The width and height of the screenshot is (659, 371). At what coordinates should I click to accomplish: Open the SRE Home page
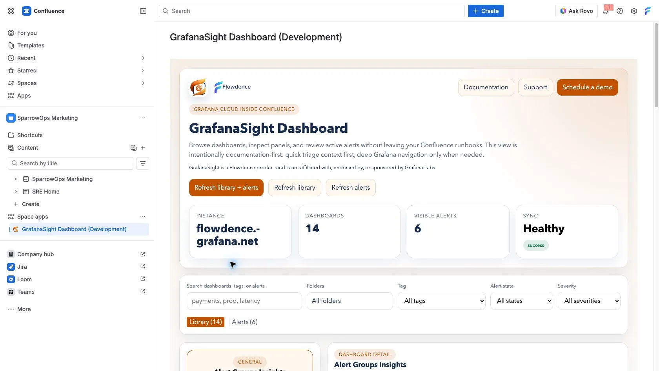click(46, 192)
